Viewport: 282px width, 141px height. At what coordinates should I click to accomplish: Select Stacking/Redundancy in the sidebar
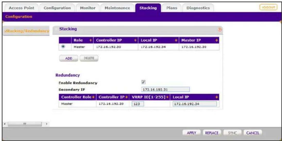[27, 31]
